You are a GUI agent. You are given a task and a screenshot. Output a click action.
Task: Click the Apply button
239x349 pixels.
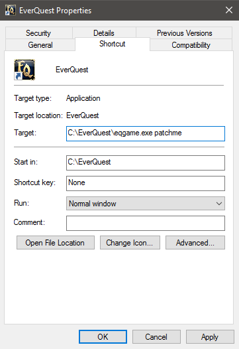[210, 336]
